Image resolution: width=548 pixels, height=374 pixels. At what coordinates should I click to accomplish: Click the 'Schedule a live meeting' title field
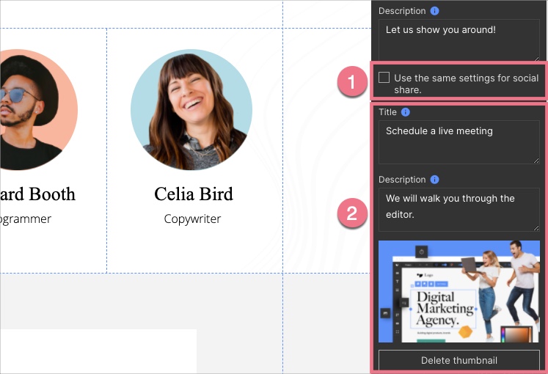pos(459,142)
